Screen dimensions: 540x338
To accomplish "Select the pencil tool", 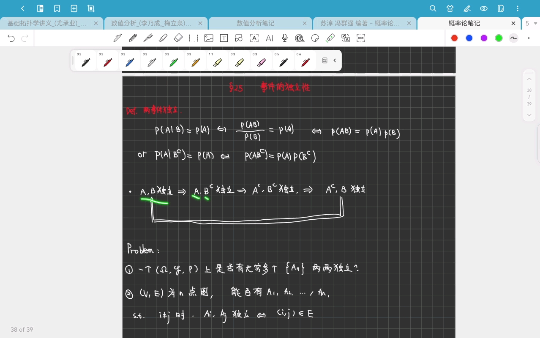I will [133, 38].
